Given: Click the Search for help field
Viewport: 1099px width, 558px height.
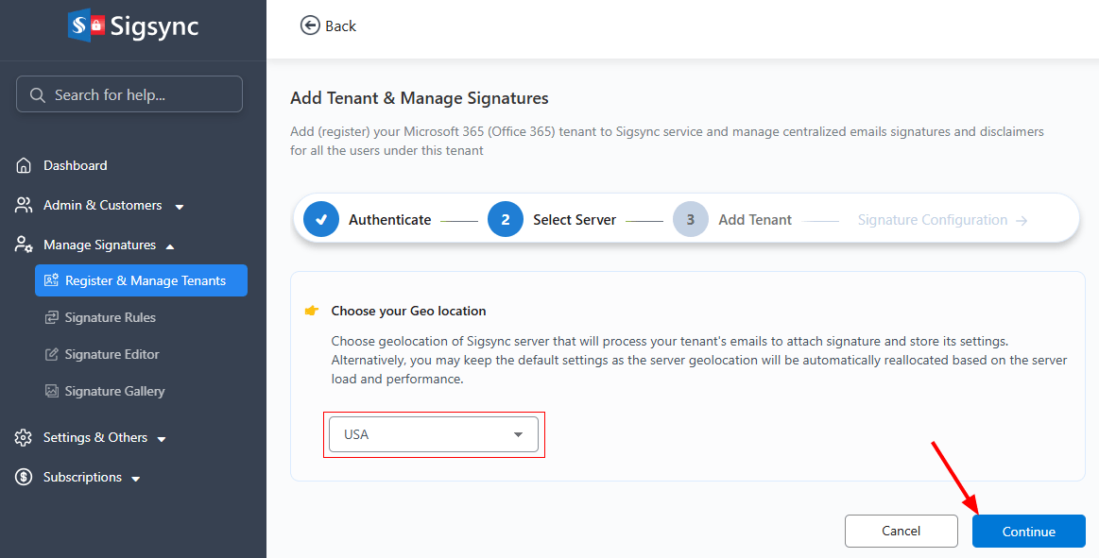Looking at the screenshot, I should pos(129,94).
